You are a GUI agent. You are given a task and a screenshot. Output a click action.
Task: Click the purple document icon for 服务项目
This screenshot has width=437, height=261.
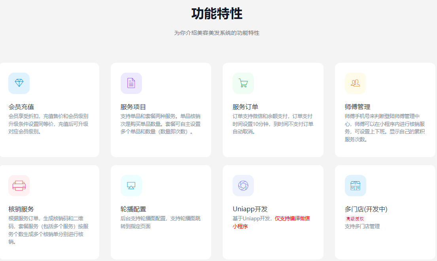131,83
